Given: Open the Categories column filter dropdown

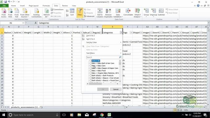Looking at the screenshot, I should (121, 32).
